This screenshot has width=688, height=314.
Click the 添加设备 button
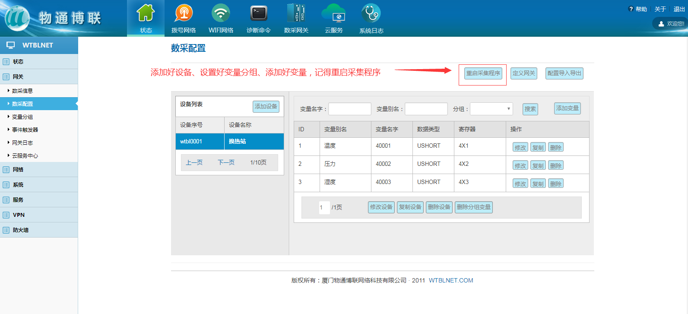tap(266, 107)
